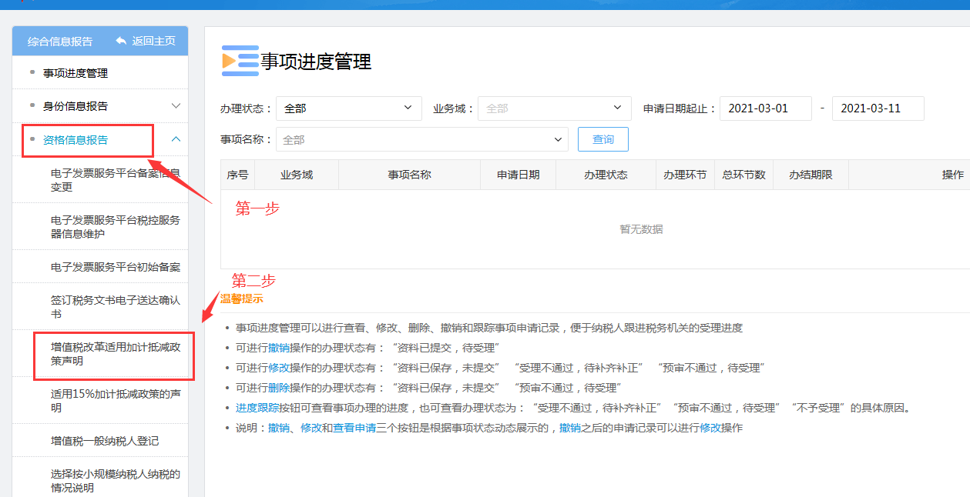The image size is (970, 497).
Task: Open 签订税务文书电子送达确认书
Action: [x=115, y=307]
